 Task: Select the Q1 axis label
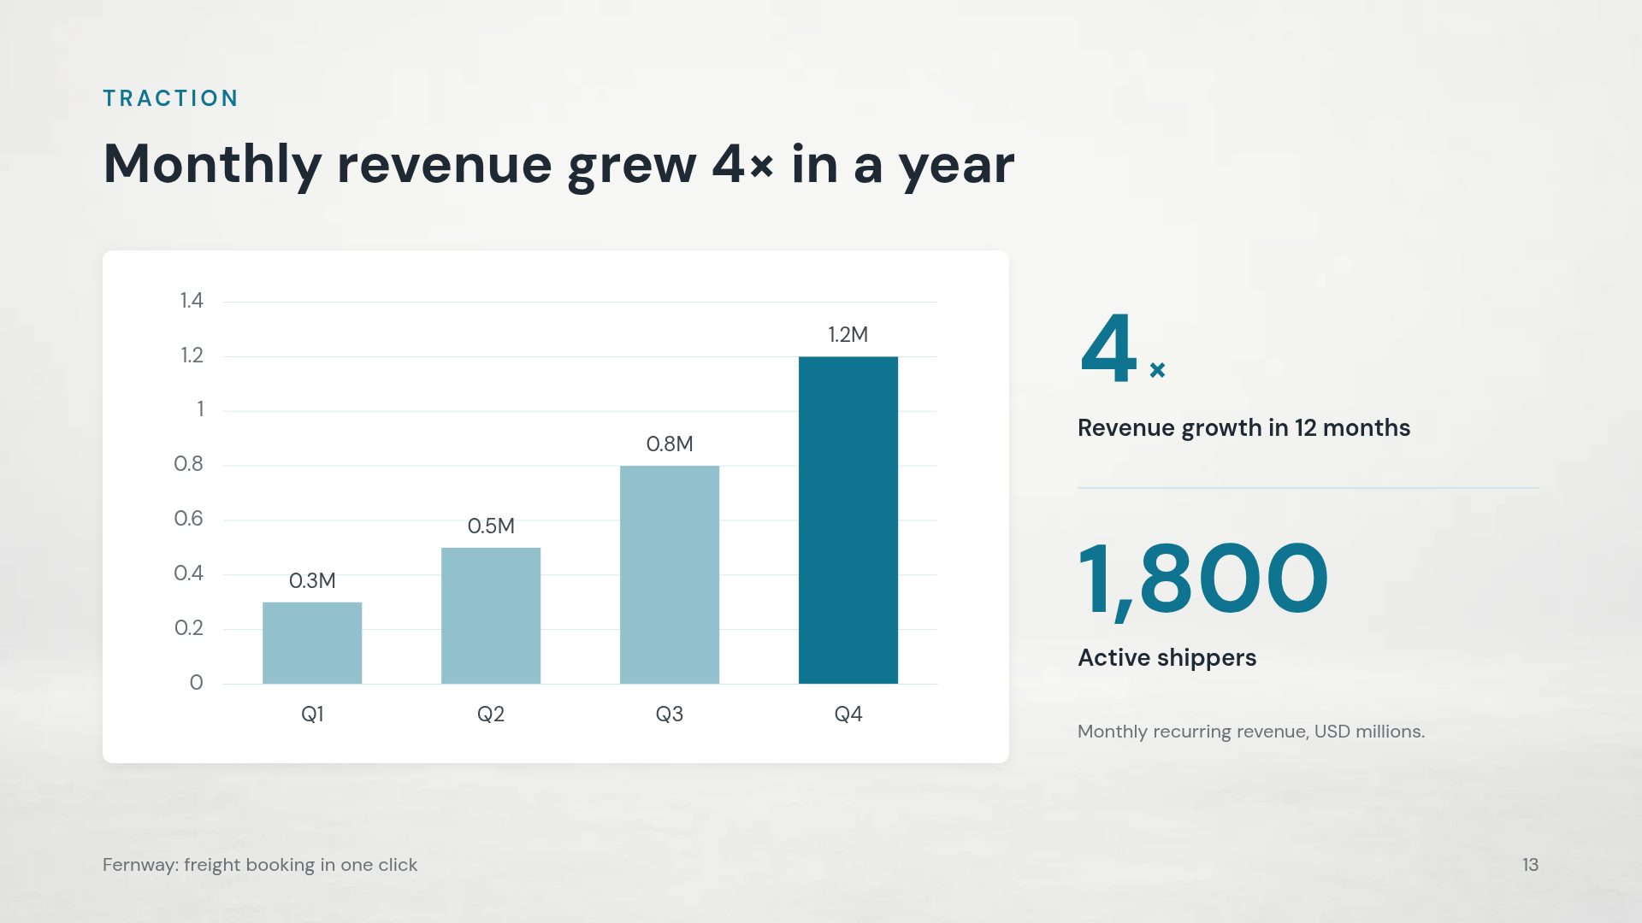pyautogui.click(x=312, y=714)
